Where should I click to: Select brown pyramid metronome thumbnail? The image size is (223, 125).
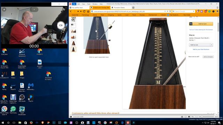click(74, 43)
